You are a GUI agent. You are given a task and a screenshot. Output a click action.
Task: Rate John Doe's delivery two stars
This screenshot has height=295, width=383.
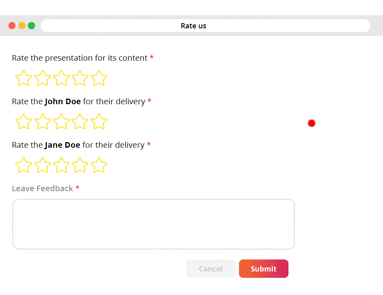pyautogui.click(x=42, y=122)
